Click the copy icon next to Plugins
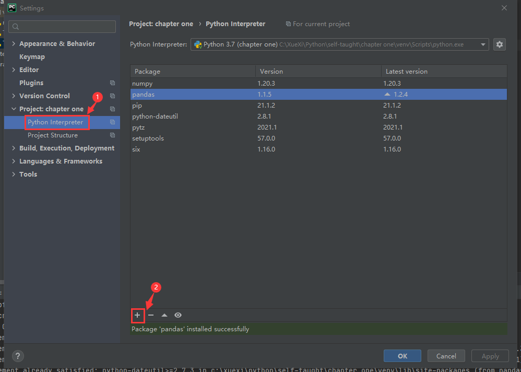The image size is (521, 372). [113, 83]
